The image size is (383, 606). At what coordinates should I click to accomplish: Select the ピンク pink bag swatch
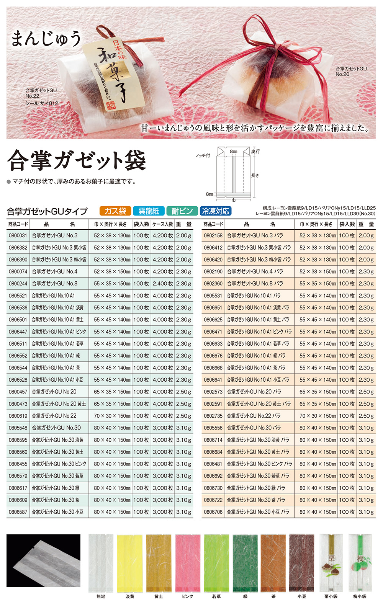(x=188, y=563)
